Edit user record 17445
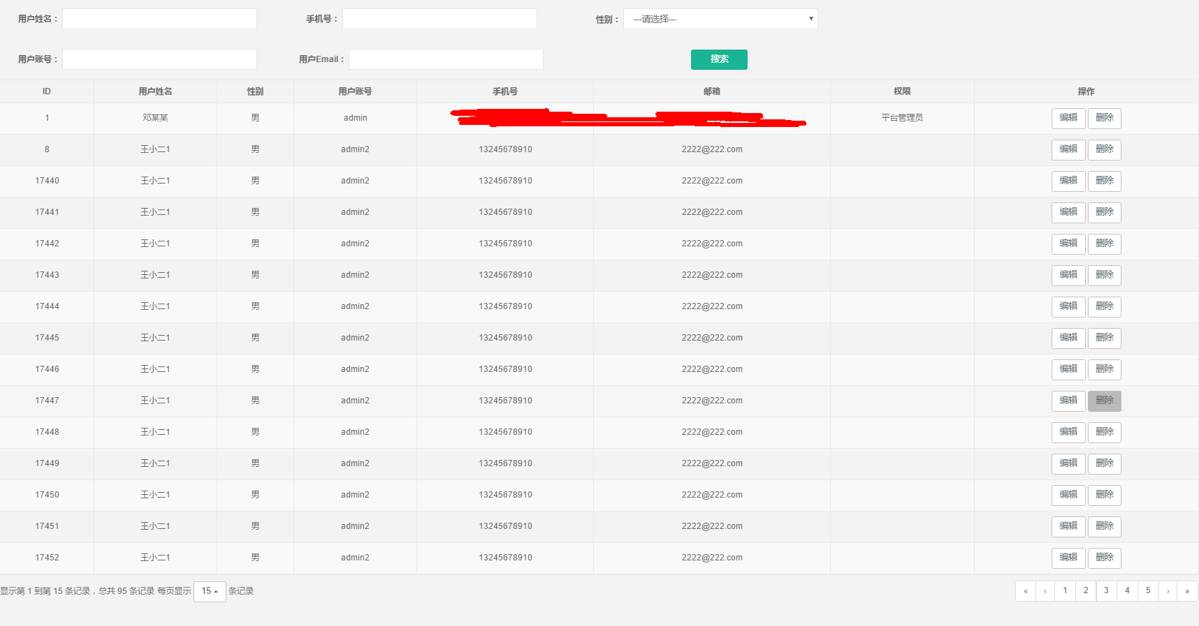The height and width of the screenshot is (626, 1199). click(x=1068, y=338)
